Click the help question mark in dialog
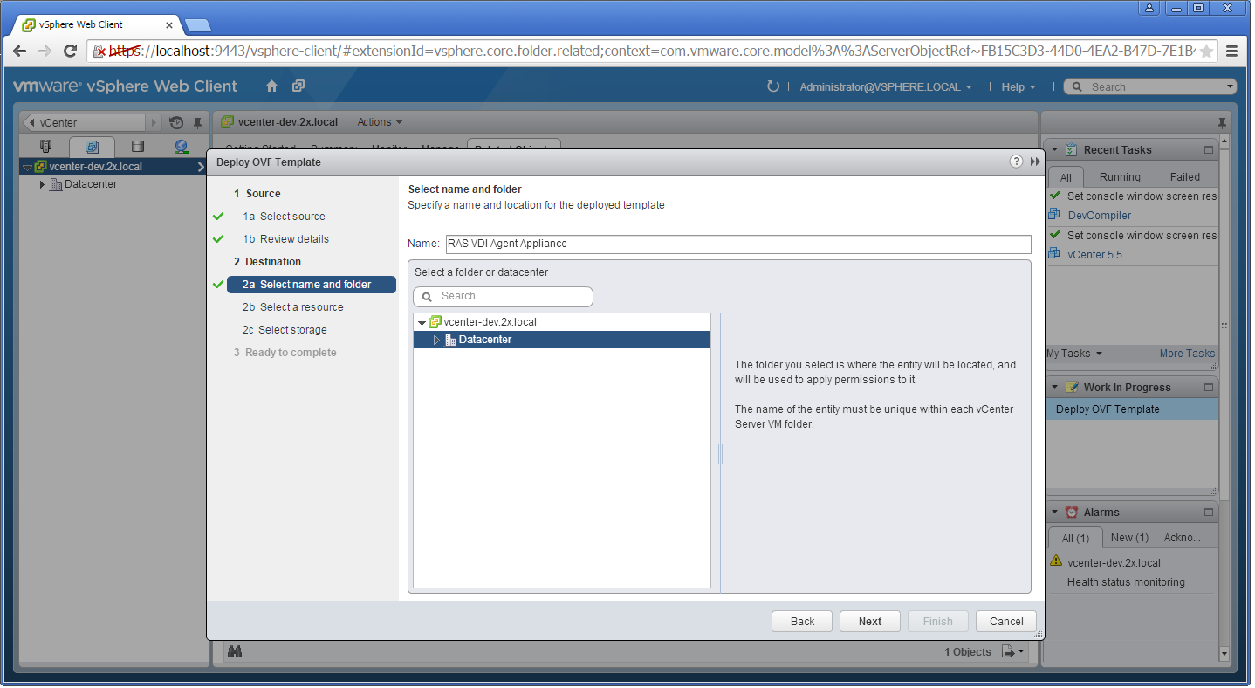1255x688 pixels. (1016, 162)
